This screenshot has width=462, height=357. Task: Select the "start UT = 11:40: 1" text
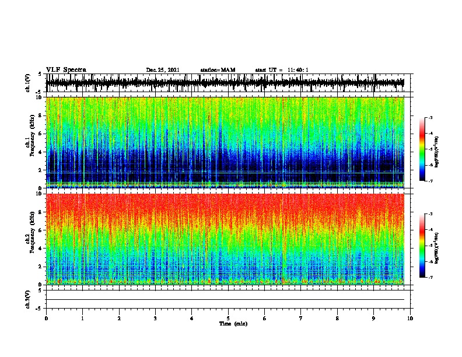click(282, 70)
